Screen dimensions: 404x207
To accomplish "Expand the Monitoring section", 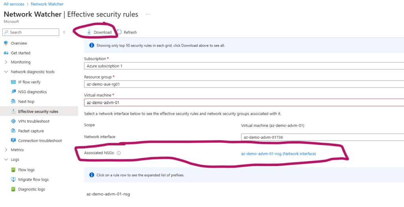I will coord(6,62).
